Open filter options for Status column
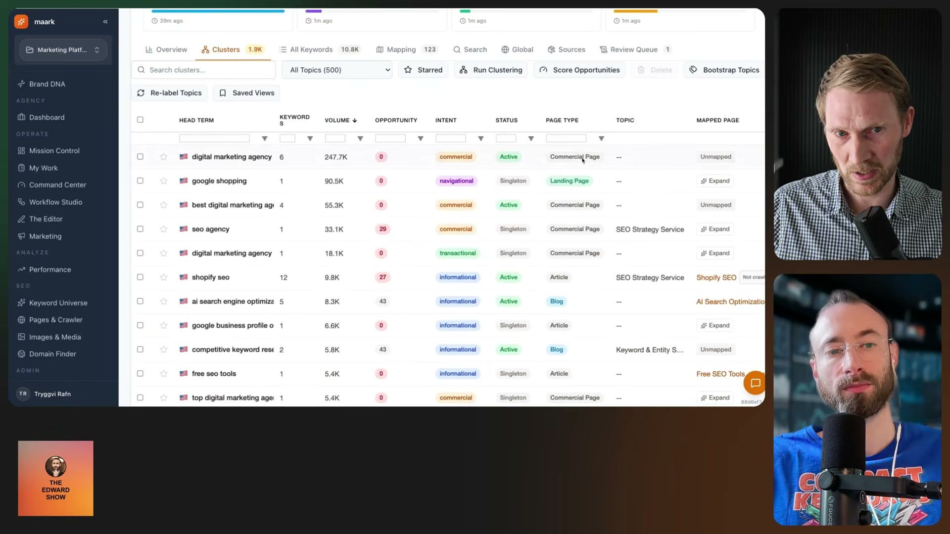The image size is (950, 534). coord(531,138)
